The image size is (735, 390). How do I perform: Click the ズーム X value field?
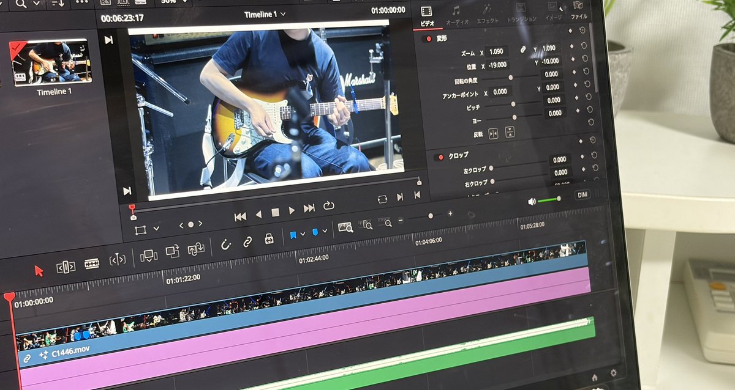[498, 51]
